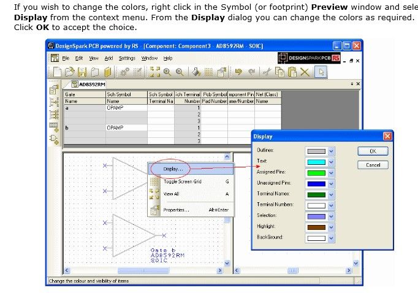Click the component icon left of File menu
Image resolution: width=418 pixels, height=293 pixels.
(55, 58)
